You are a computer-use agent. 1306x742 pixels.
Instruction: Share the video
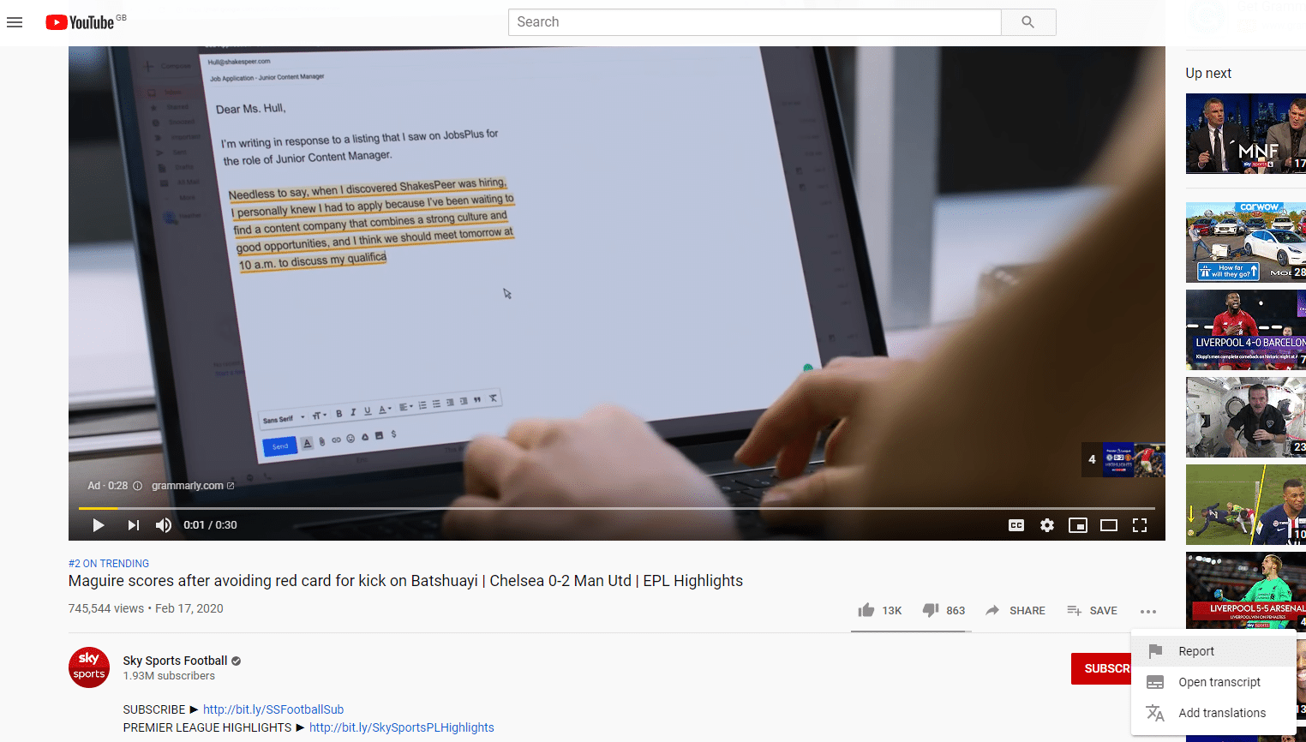coord(1015,610)
